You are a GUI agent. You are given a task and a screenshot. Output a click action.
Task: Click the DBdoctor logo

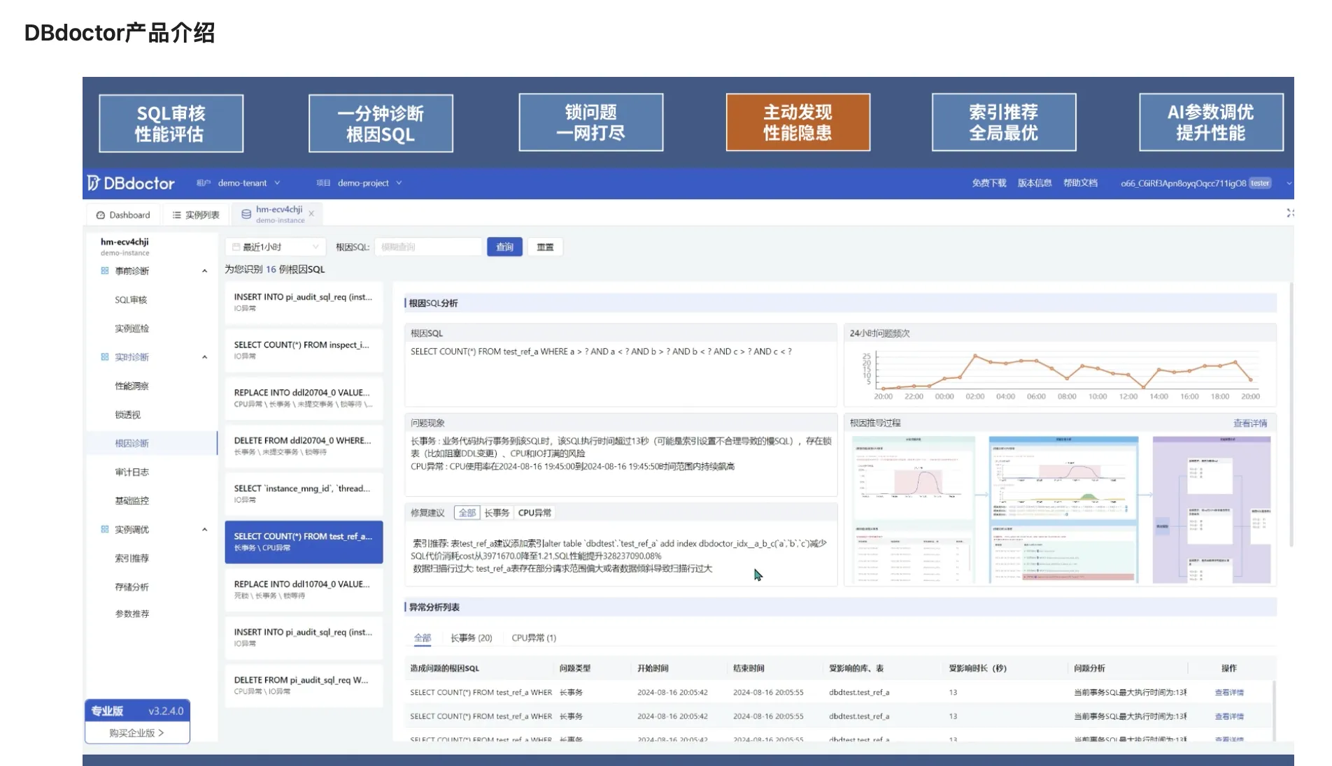pyautogui.click(x=131, y=183)
